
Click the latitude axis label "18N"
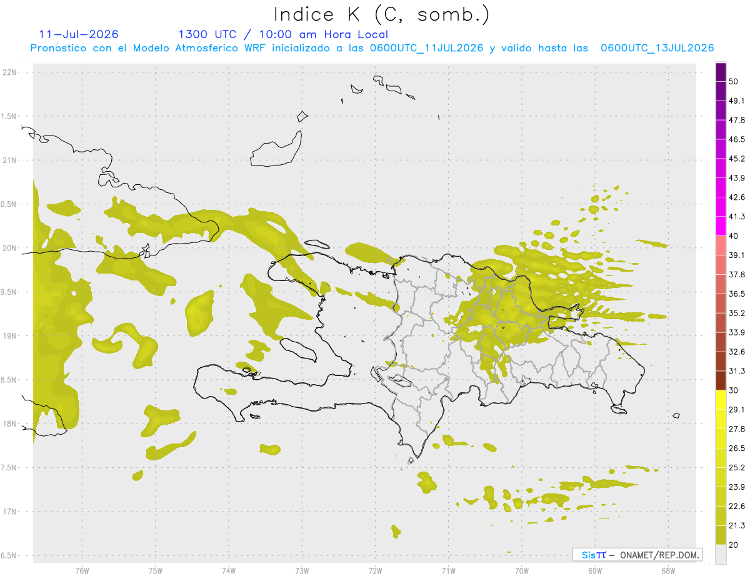(9, 424)
